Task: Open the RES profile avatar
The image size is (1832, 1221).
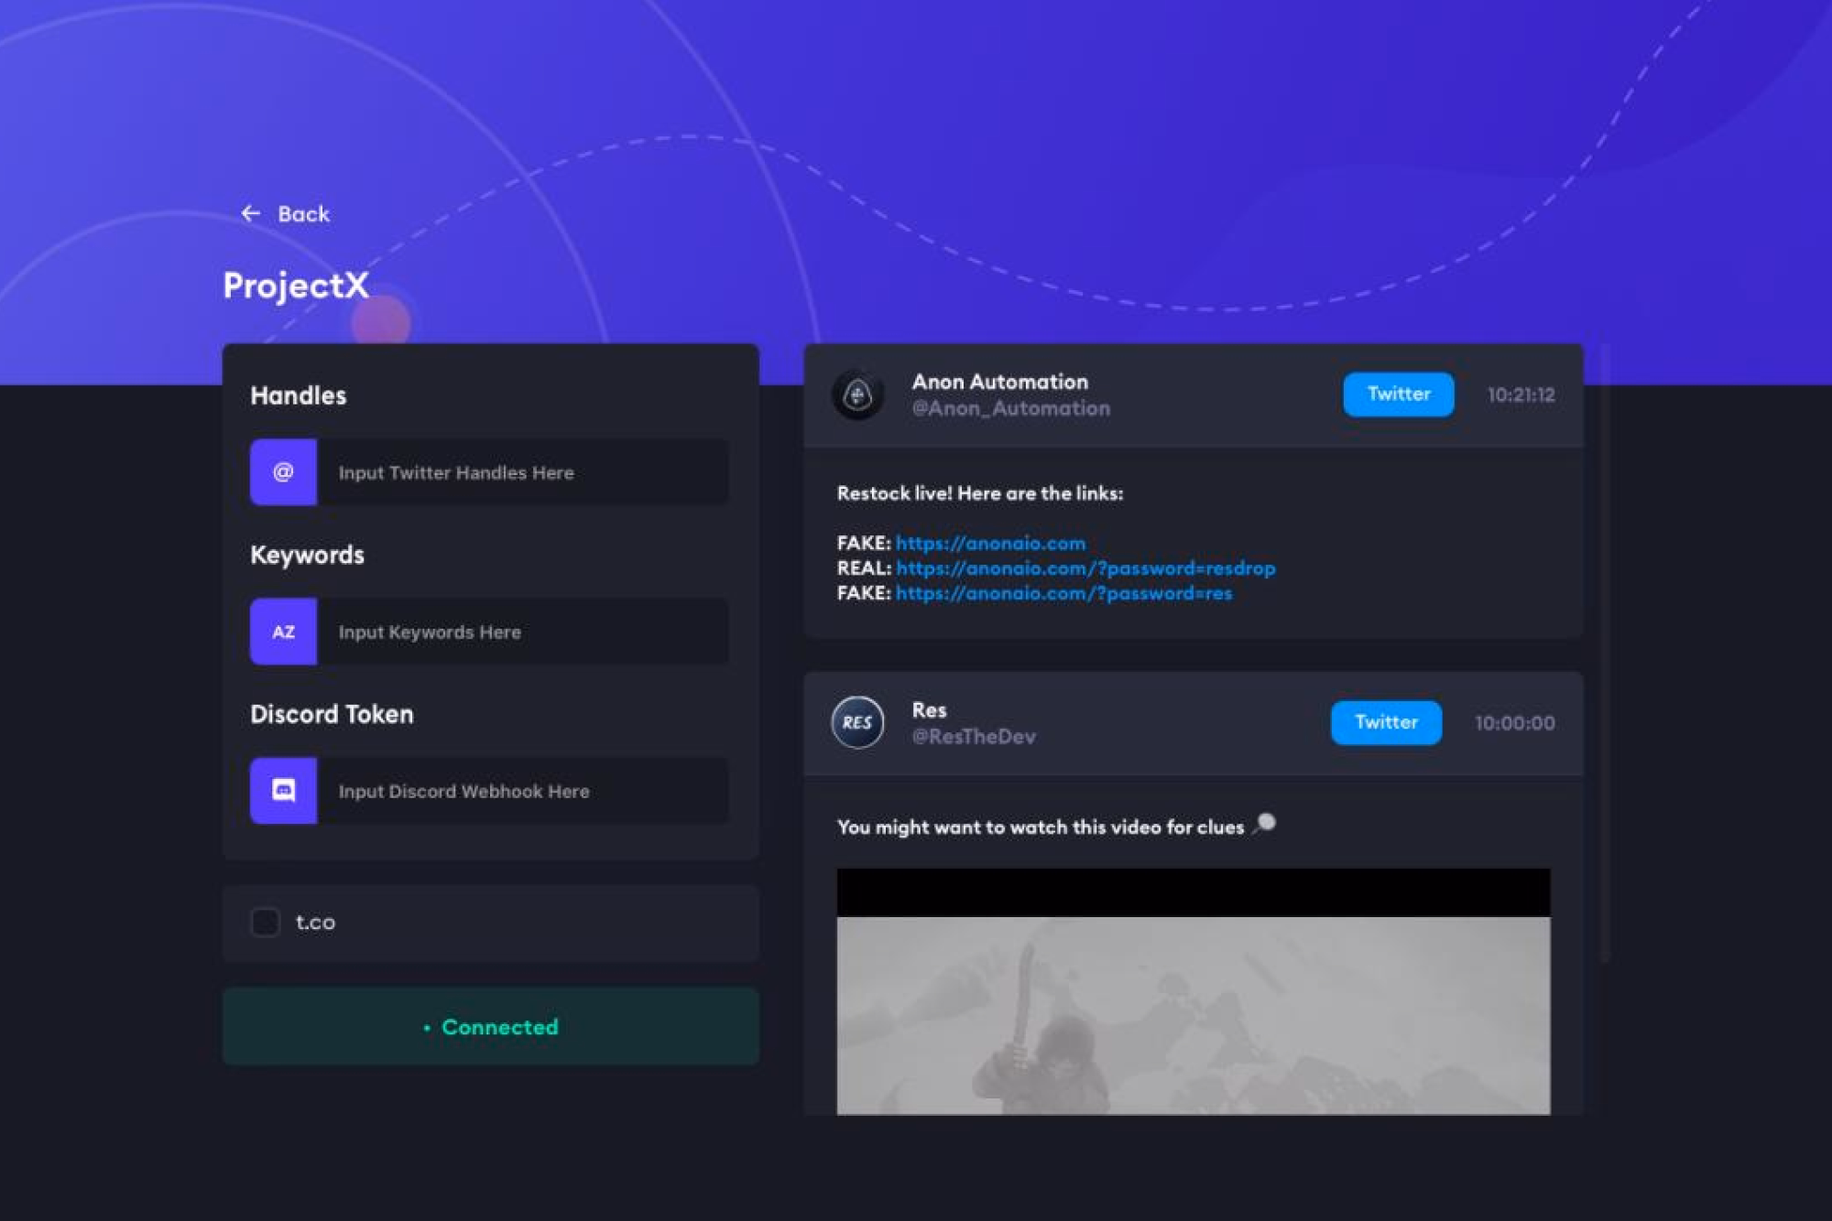Action: [857, 722]
